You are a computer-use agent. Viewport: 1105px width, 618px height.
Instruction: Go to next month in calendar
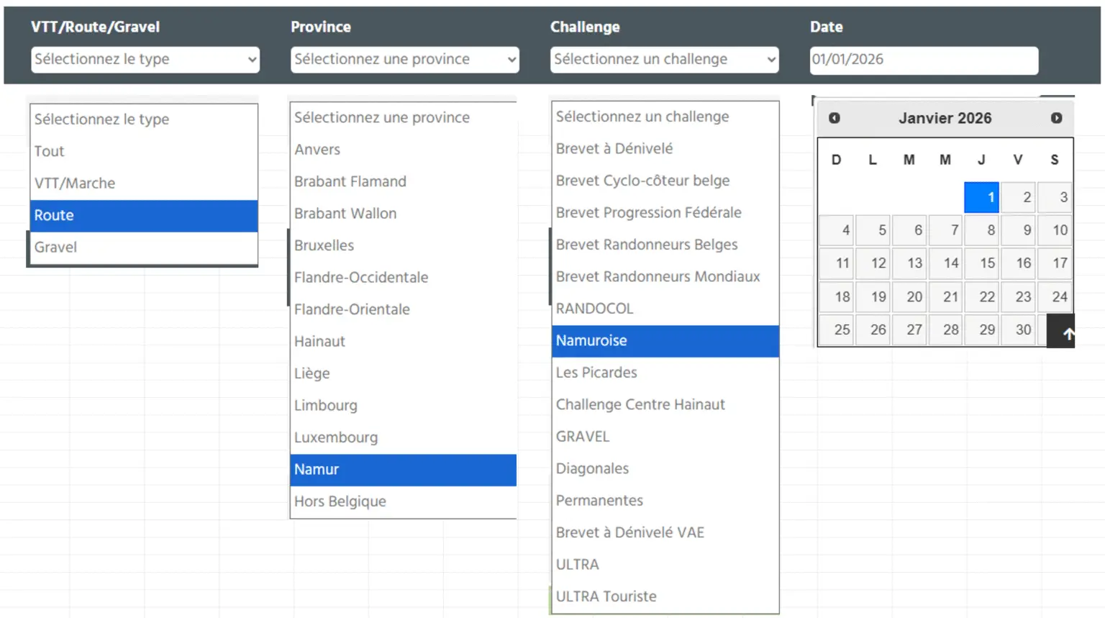tap(1056, 118)
